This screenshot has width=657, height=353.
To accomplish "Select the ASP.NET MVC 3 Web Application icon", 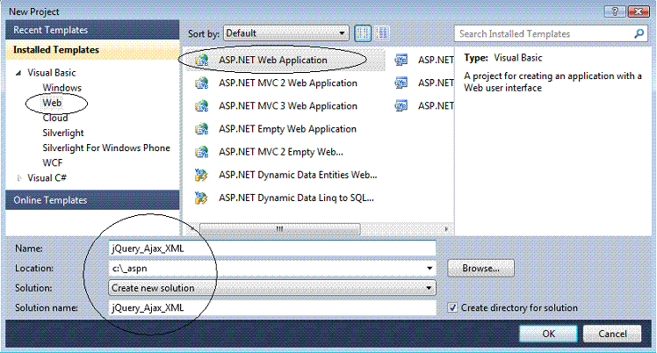I will 201,106.
